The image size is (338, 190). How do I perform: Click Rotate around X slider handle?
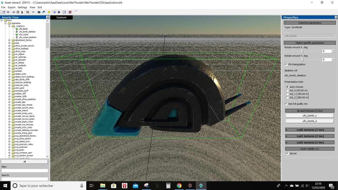302,51
